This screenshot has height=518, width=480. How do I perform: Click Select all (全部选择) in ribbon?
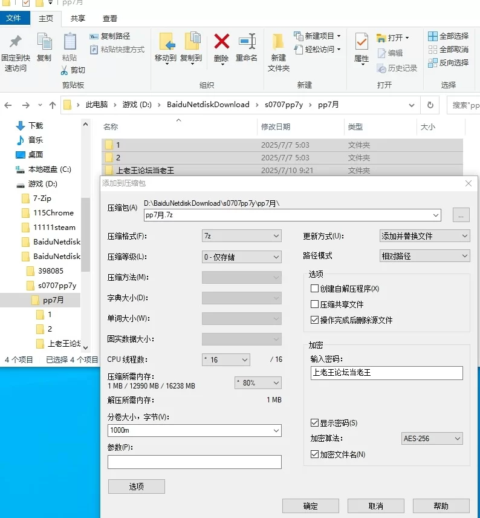click(x=449, y=36)
